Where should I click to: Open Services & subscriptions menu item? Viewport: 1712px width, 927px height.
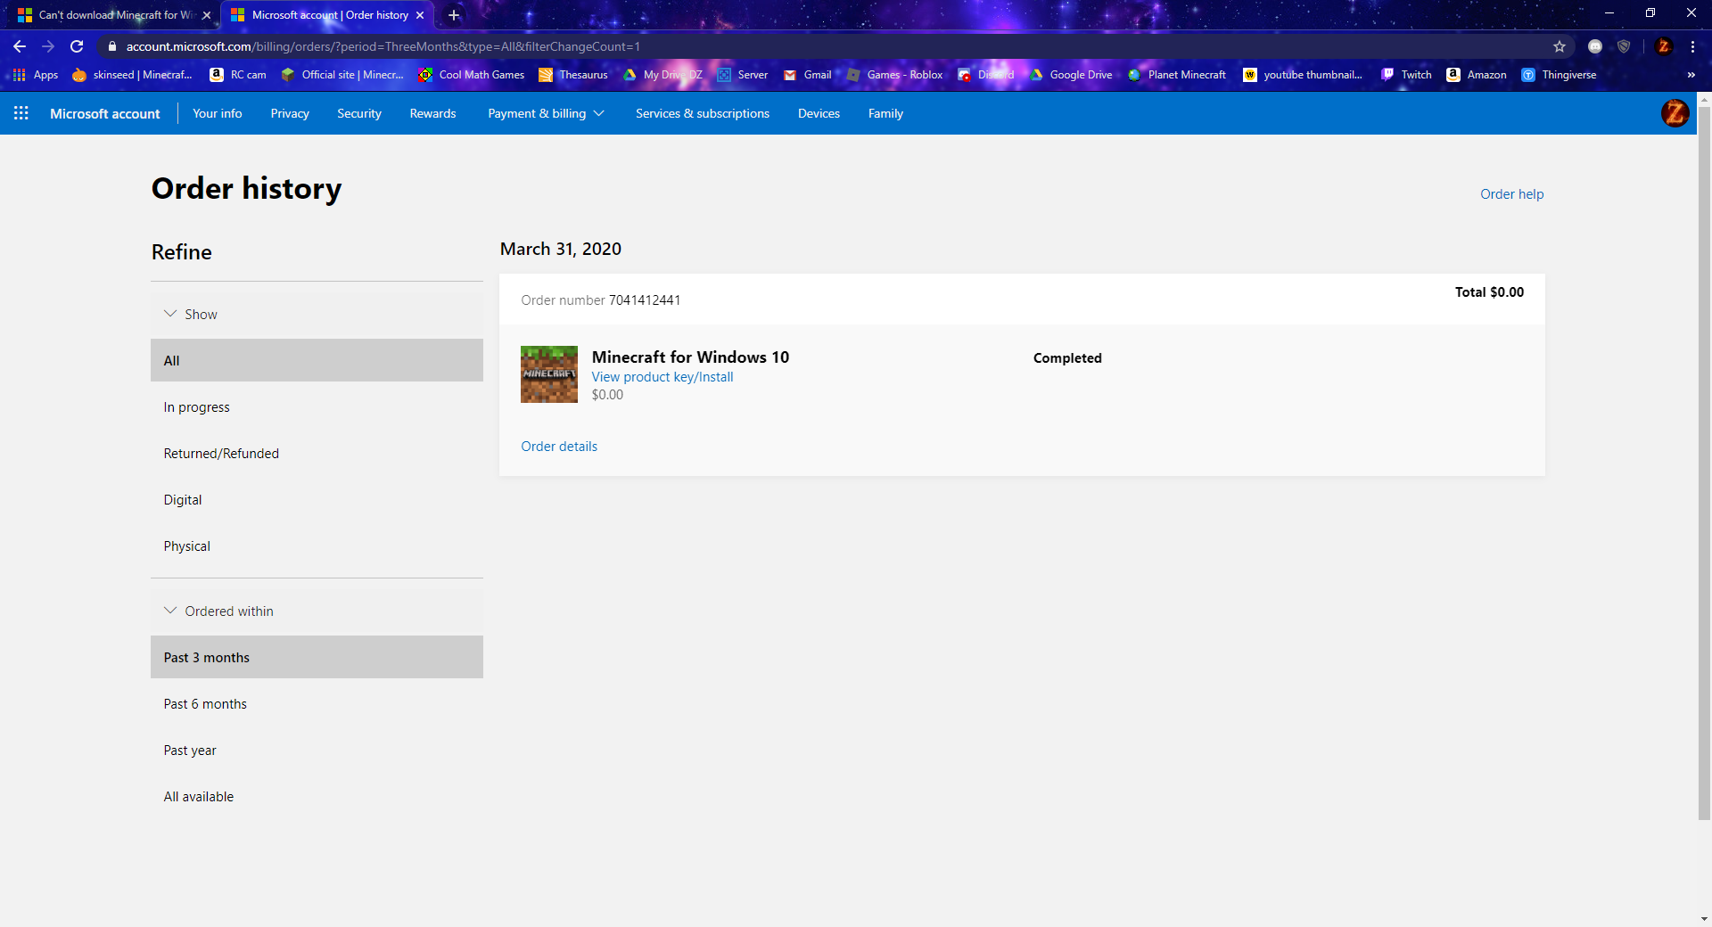(703, 113)
